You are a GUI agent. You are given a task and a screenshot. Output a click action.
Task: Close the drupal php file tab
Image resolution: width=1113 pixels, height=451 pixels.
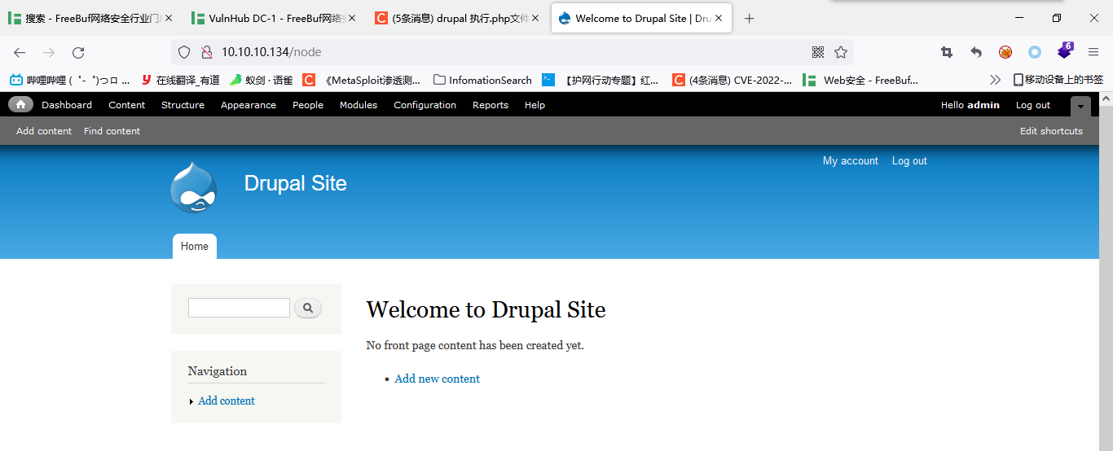(535, 18)
